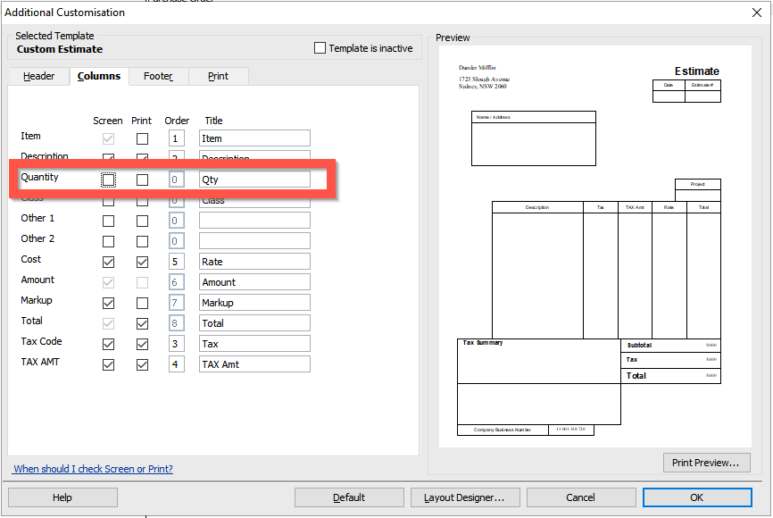Uncheck Tax Code Screen checkbox
This screenshot has width=773, height=518.
(x=109, y=344)
